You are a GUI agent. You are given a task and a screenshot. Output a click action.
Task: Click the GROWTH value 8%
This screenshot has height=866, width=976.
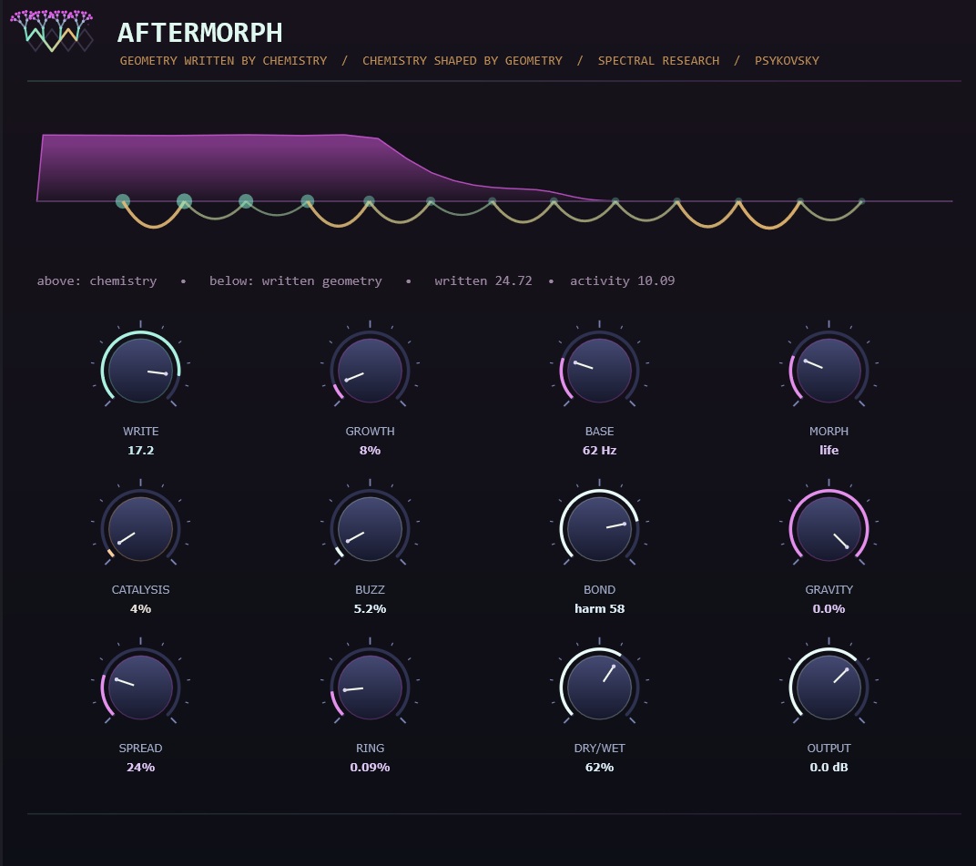click(370, 450)
